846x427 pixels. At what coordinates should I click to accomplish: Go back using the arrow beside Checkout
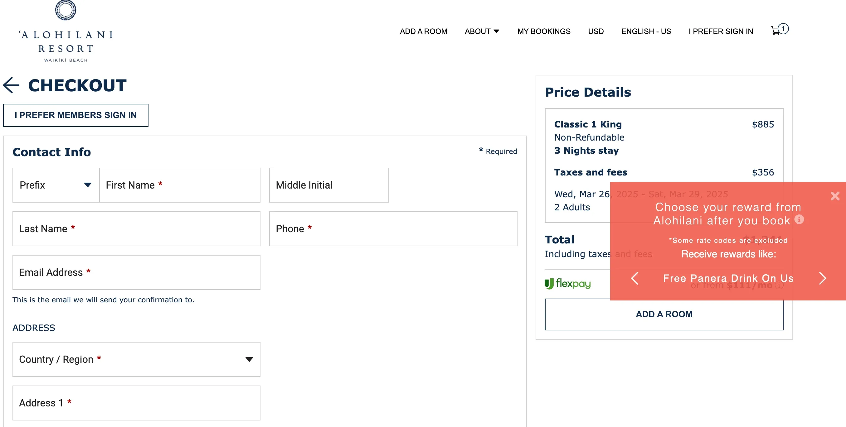12,85
